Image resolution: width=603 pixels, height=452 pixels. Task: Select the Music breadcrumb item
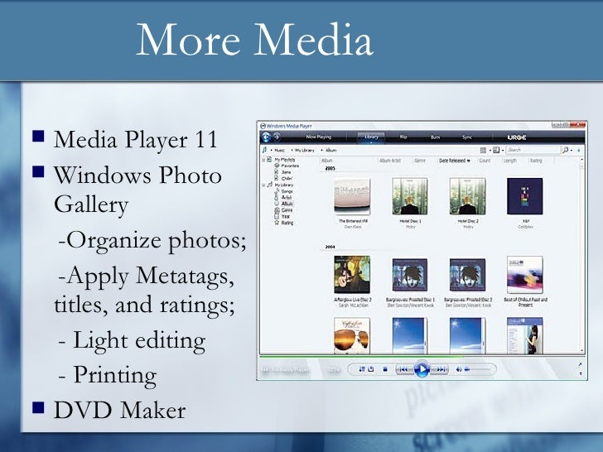click(280, 151)
